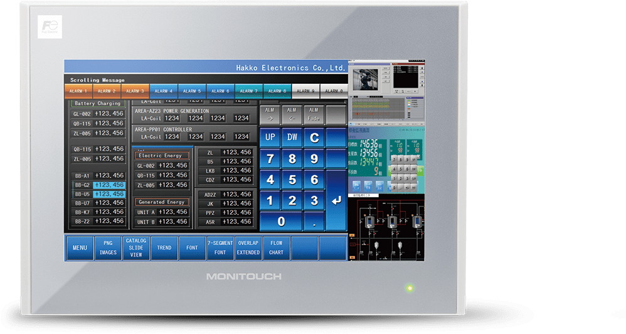Select the ALARM 5 tab

(x=192, y=91)
